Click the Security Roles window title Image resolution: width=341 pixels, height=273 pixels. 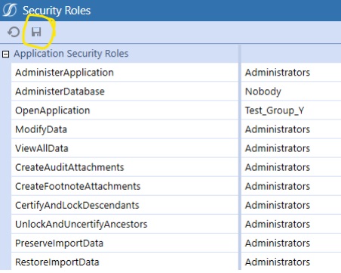pos(57,11)
